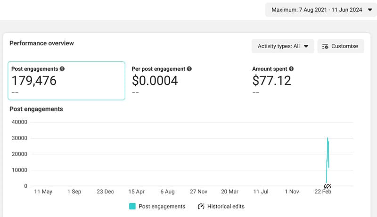Open the Activity types: All dropdown

[x=283, y=46]
